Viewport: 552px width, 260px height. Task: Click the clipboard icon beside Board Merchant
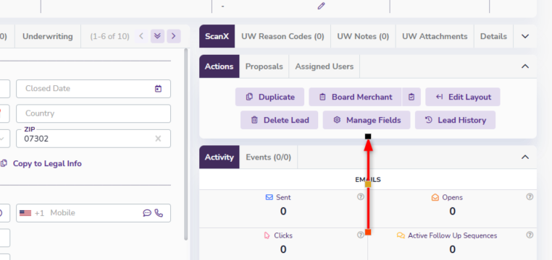[411, 97]
